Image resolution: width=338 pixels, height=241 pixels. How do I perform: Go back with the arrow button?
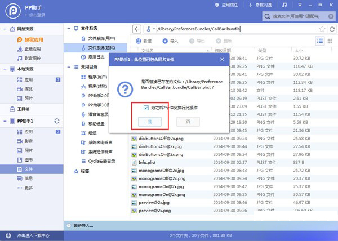137,29
